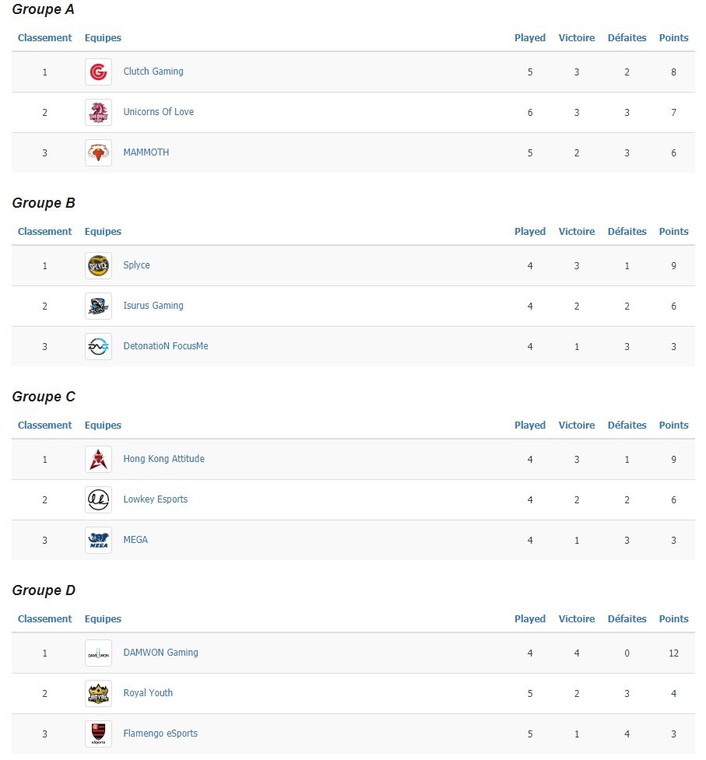Click Défaites column header in Groupe D
This screenshot has width=706, height=760.
(627, 619)
